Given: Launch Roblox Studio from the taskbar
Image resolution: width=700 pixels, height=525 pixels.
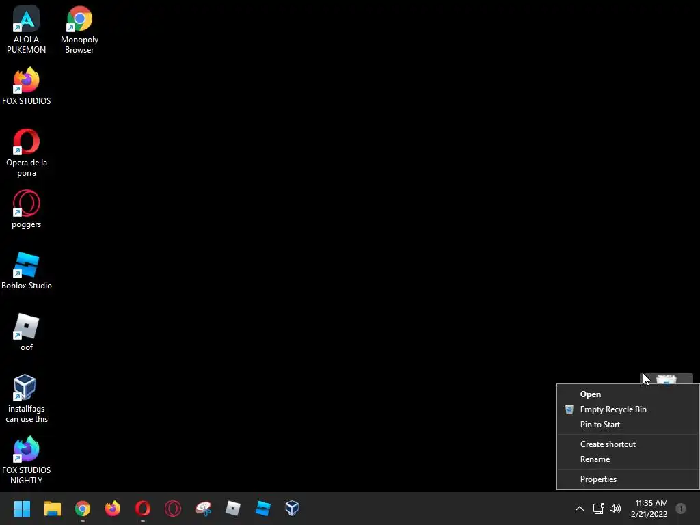Looking at the screenshot, I should point(263,509).
